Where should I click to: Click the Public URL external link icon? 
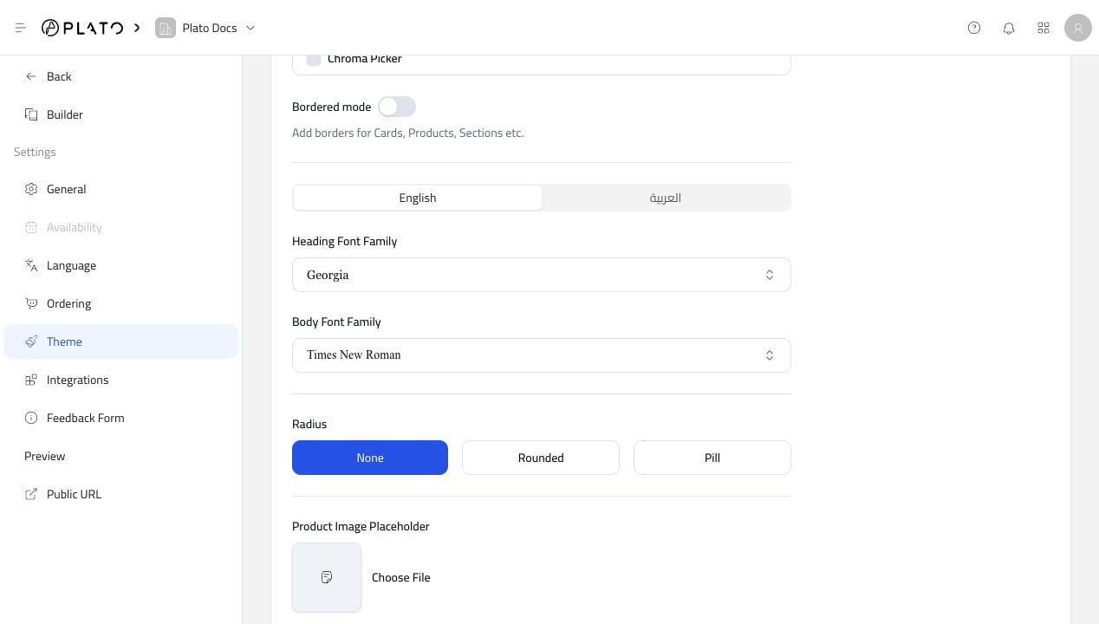(x=31, y=494)
